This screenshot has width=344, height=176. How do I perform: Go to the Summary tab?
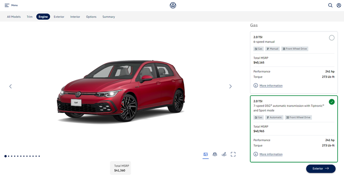tap(108, 17)
